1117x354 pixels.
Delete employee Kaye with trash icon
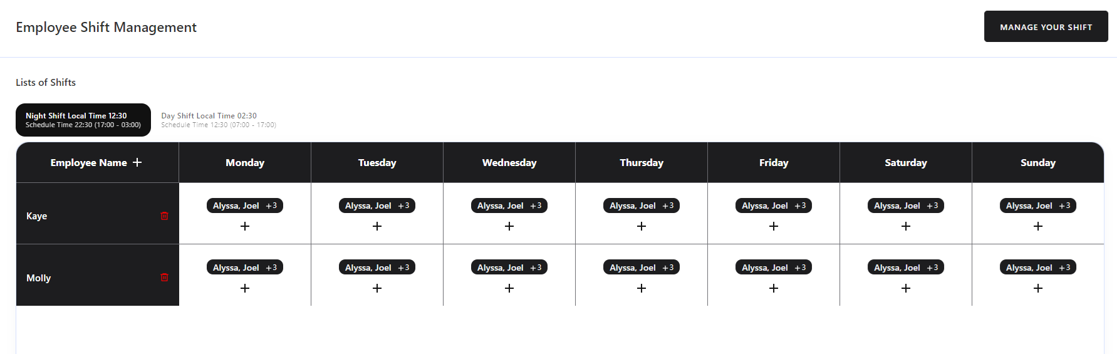click(164, 216)
